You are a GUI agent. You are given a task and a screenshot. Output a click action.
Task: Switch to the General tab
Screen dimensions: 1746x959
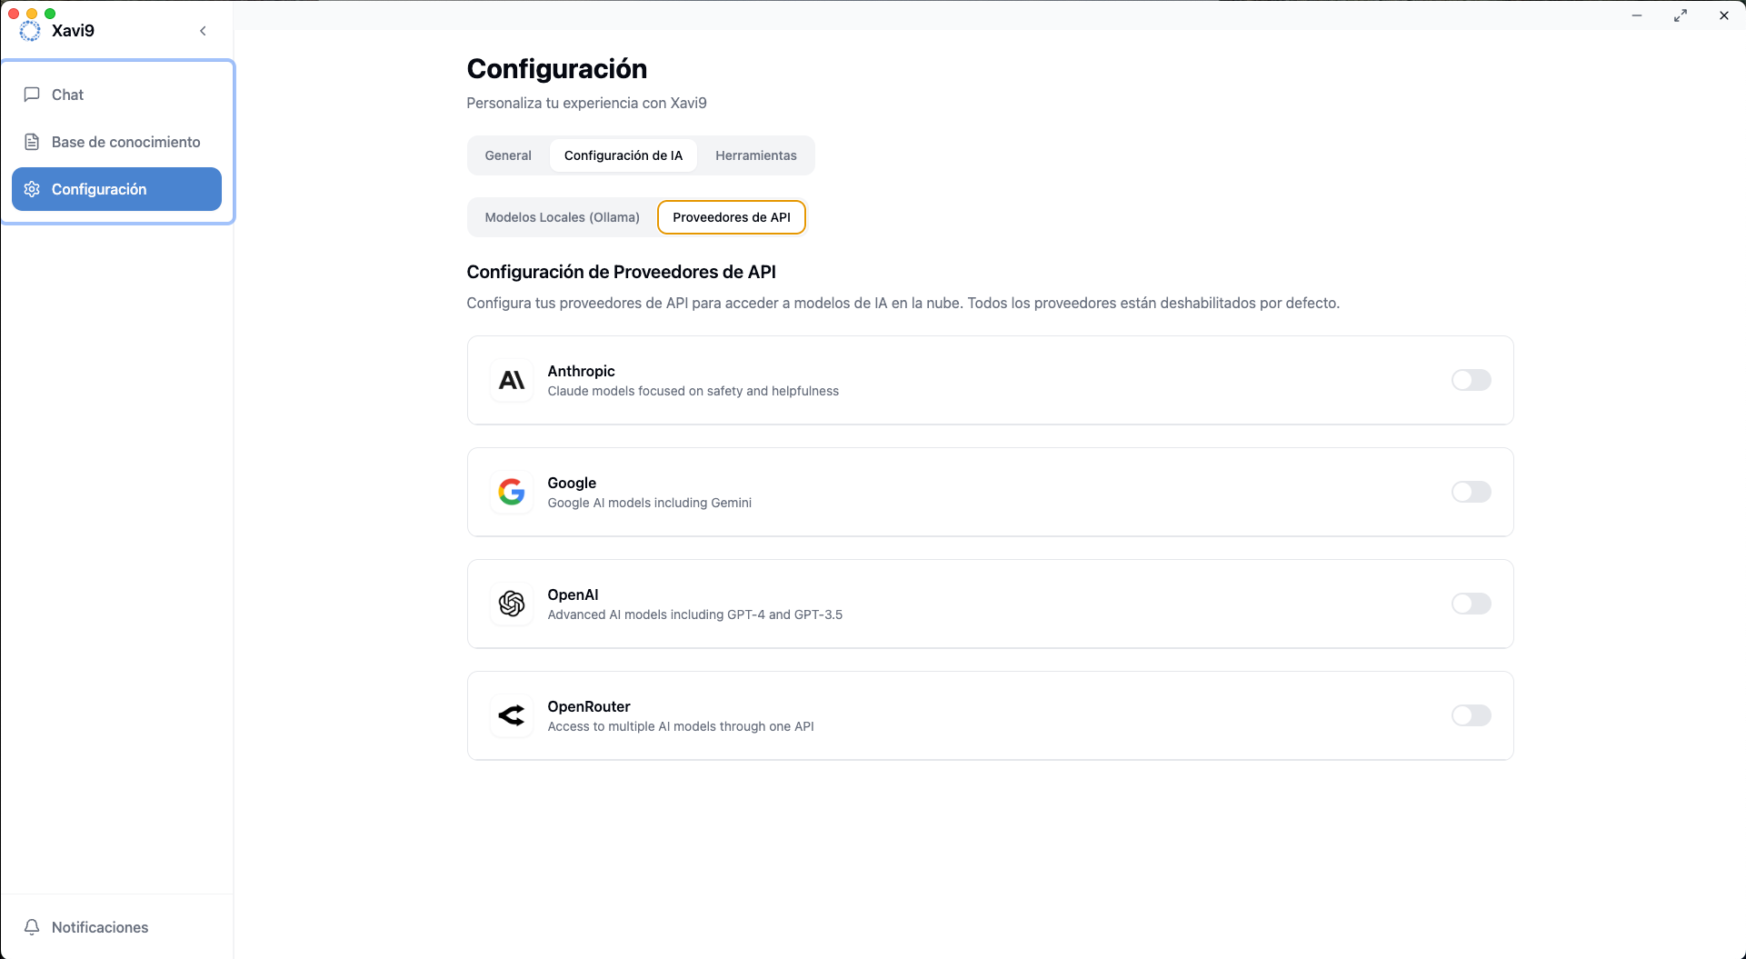[508, 155]
